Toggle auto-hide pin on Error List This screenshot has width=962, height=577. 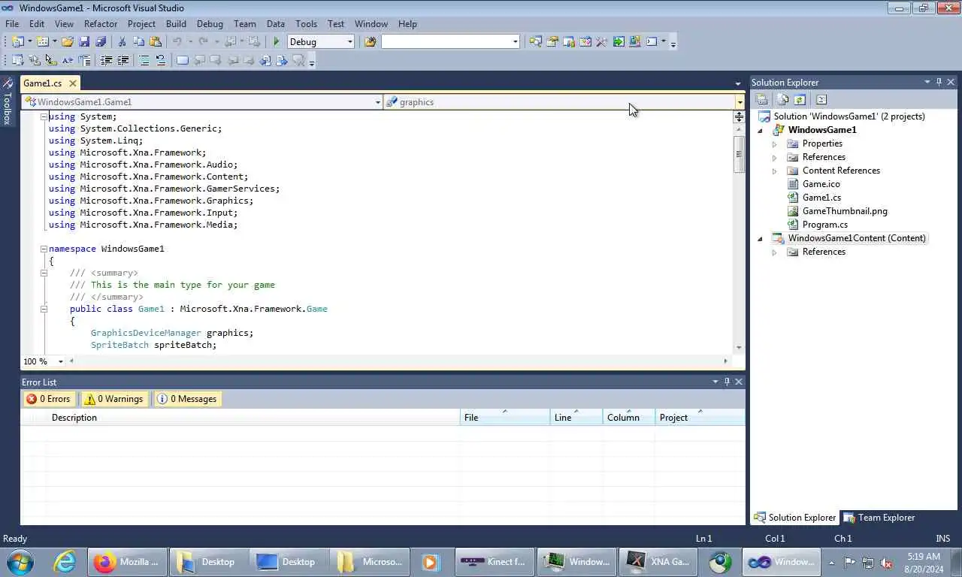tap(727, 382)
